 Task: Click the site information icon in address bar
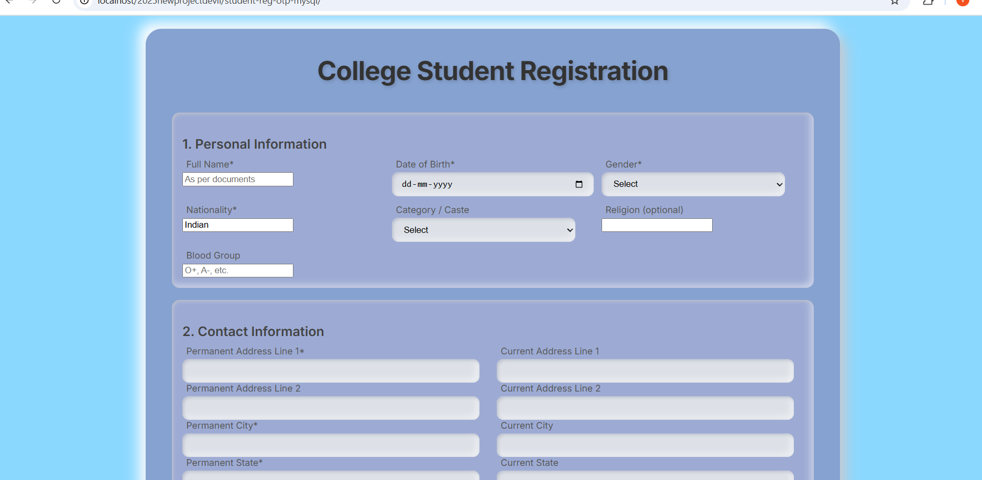[85, 3]
